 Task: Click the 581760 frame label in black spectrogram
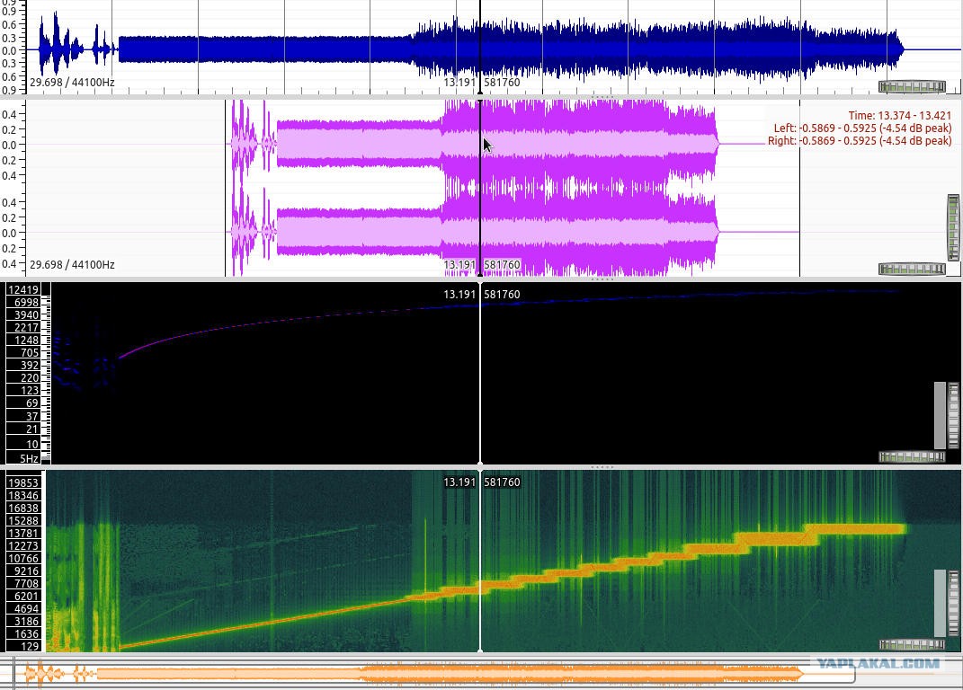click(x=502, y=295)
